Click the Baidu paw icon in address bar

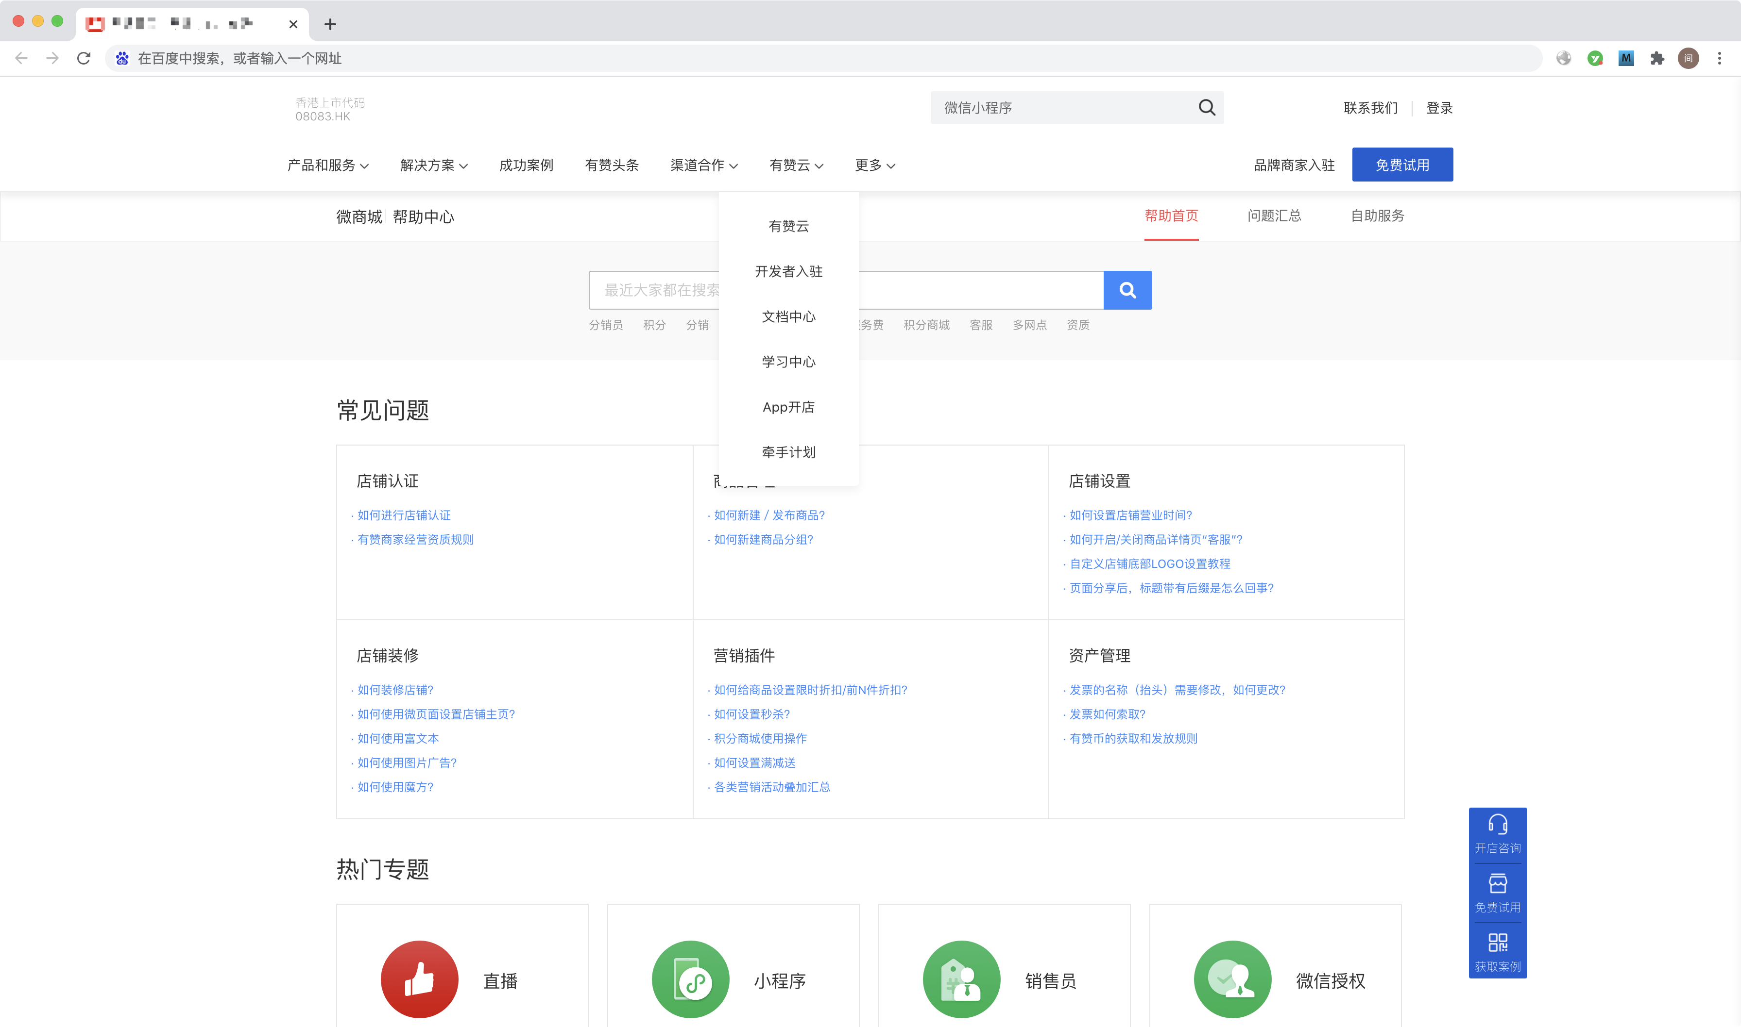[122, 58]
